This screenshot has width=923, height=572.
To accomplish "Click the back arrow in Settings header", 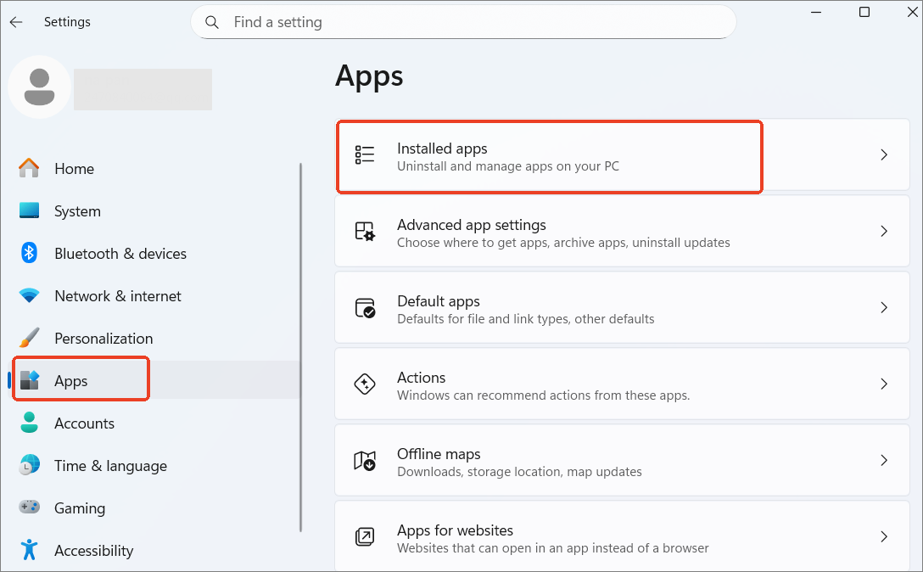I will pyautogui.click(x=16, y=22).
